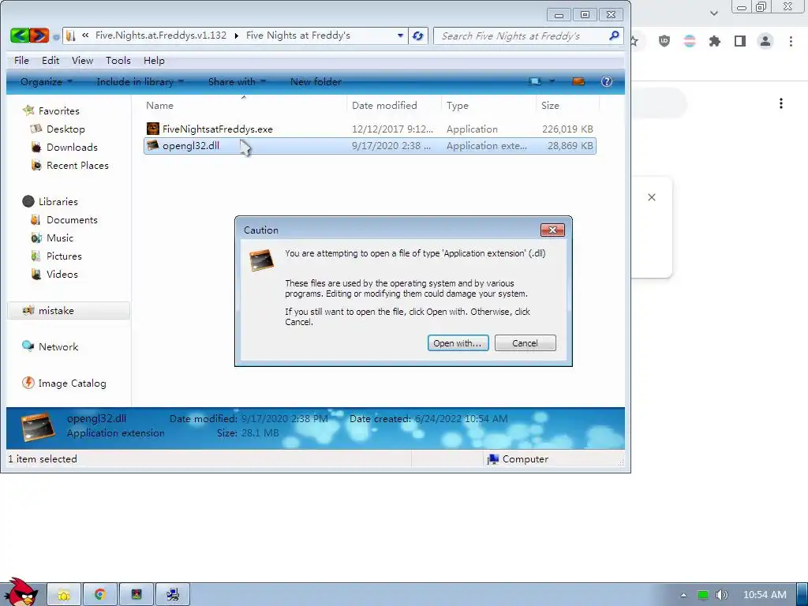Open the Documents library
Viewport: 808px width, 606px height.
(x=65, y=219)
